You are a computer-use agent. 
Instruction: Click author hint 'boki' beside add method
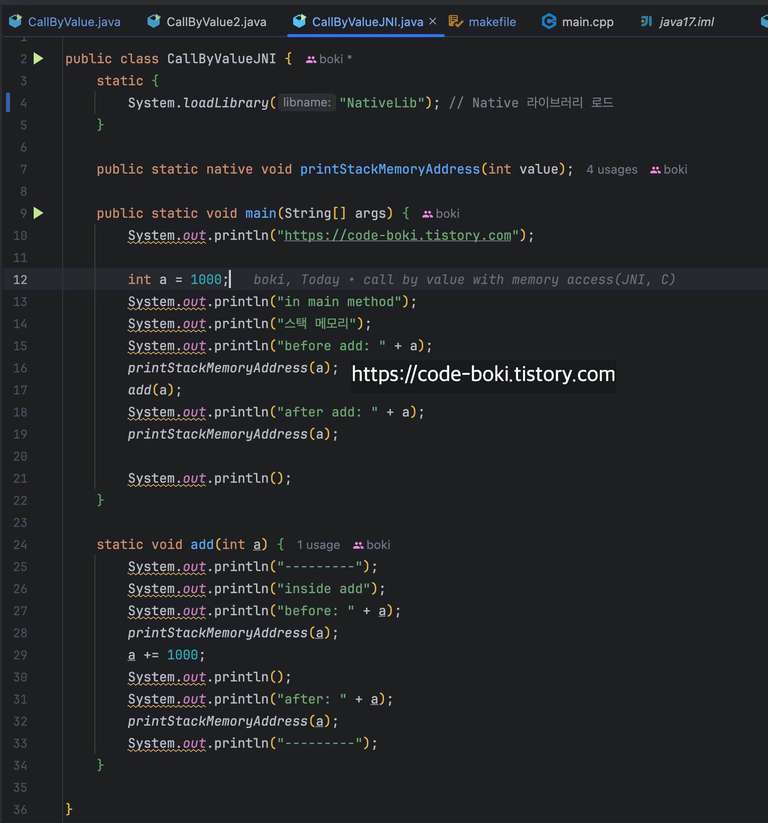pos(372,545)
